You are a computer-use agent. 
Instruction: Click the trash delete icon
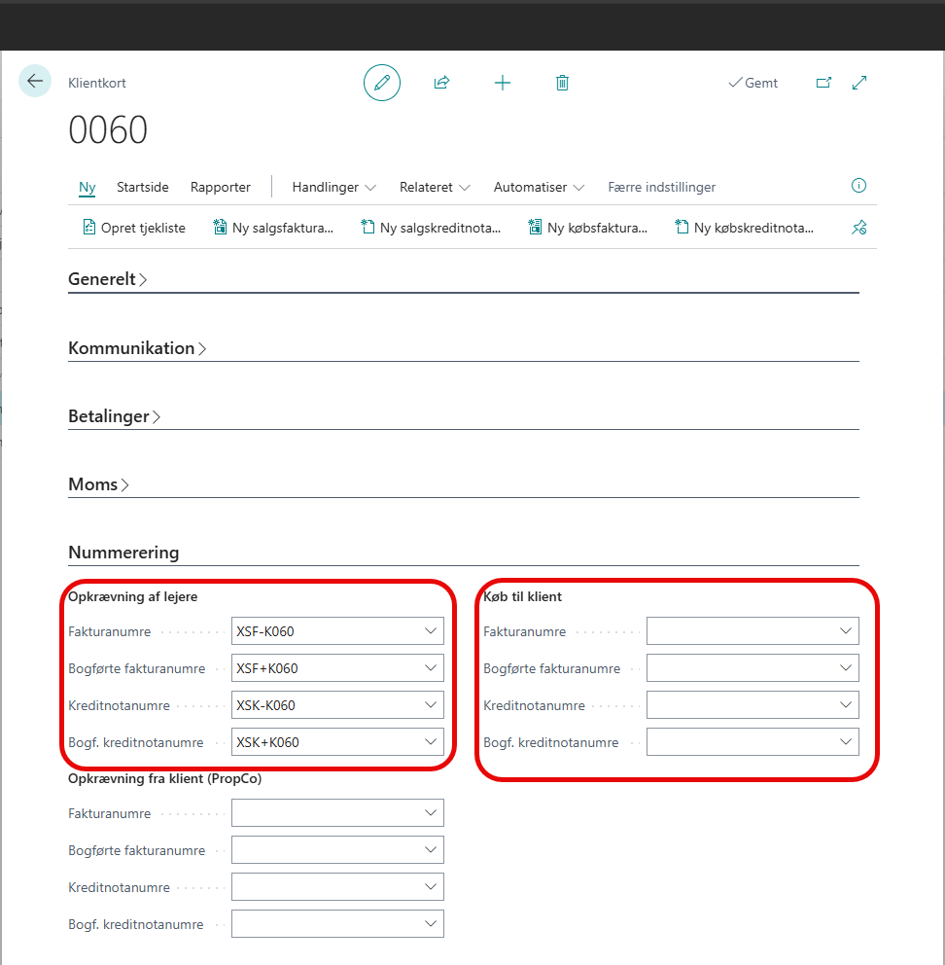pyautogui.click(x=562, y=83)
